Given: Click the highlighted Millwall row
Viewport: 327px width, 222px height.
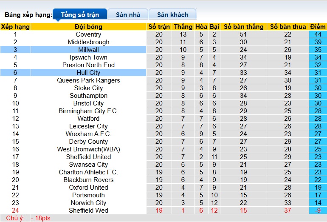Looking at the screenshot, I should (88, 50).
